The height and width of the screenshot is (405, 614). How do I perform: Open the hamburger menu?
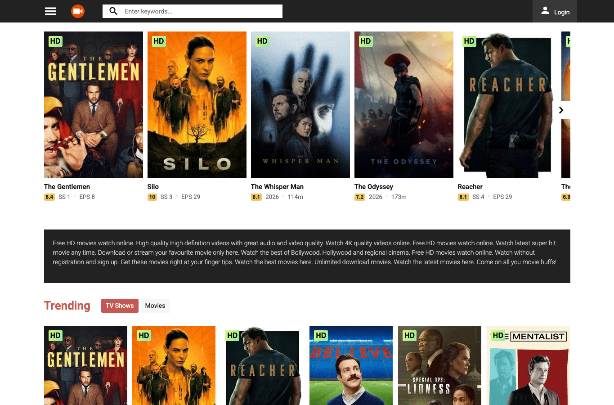pyautogui.click(x=50, y=11)
